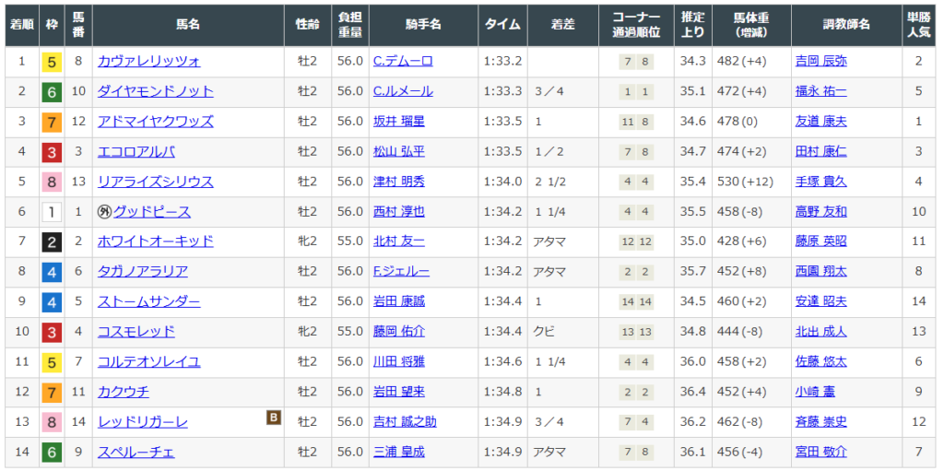Click pink frame 8 badge in リアライズシリウス row
944x471 pixels.
(x=52, y=182)
